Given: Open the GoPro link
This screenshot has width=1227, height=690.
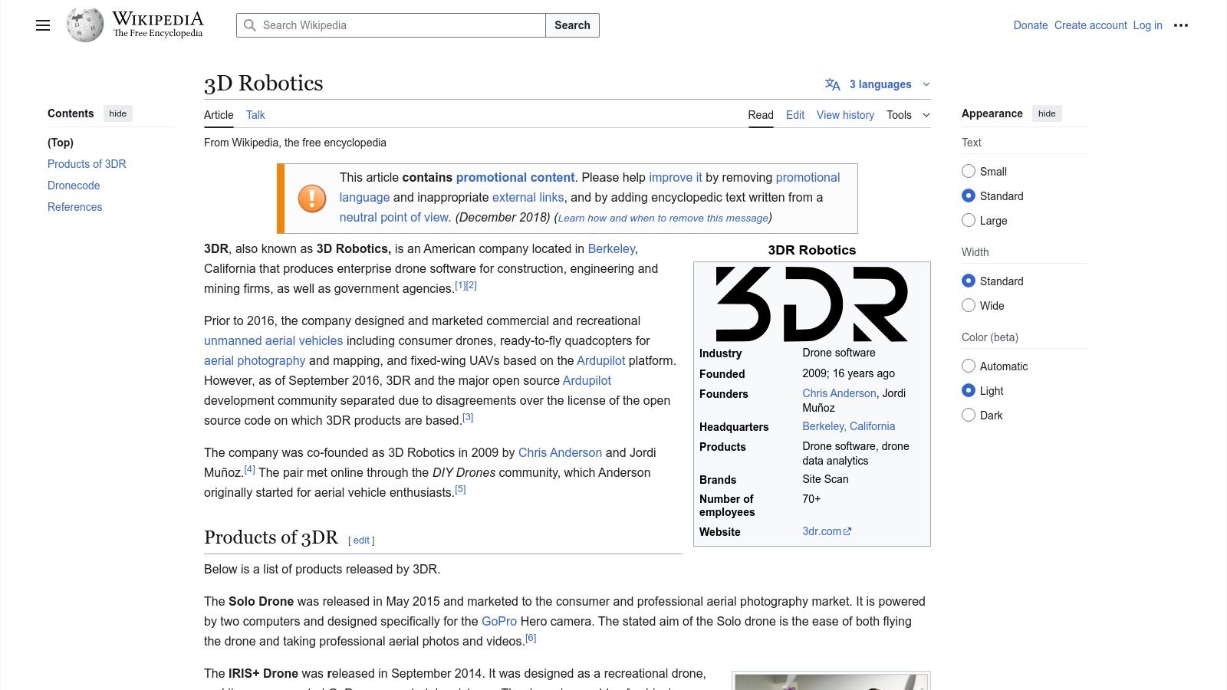Looking at the screenshot, I should click(499, 621).
